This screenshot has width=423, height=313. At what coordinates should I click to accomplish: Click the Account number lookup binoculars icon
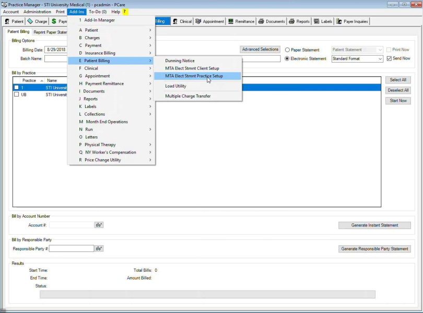(x=99, y=225)
